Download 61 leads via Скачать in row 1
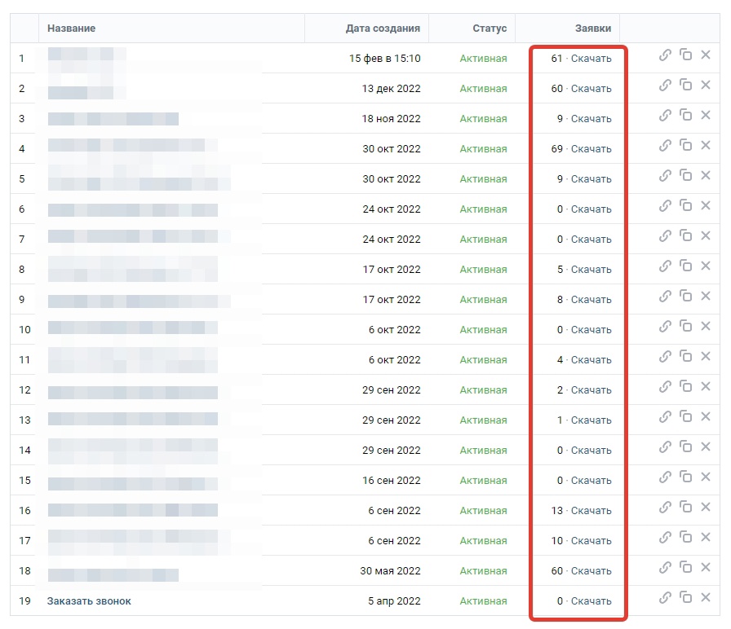Image resolution: width=731 pixels, height=629 pixels. click(x=591, y=58)
